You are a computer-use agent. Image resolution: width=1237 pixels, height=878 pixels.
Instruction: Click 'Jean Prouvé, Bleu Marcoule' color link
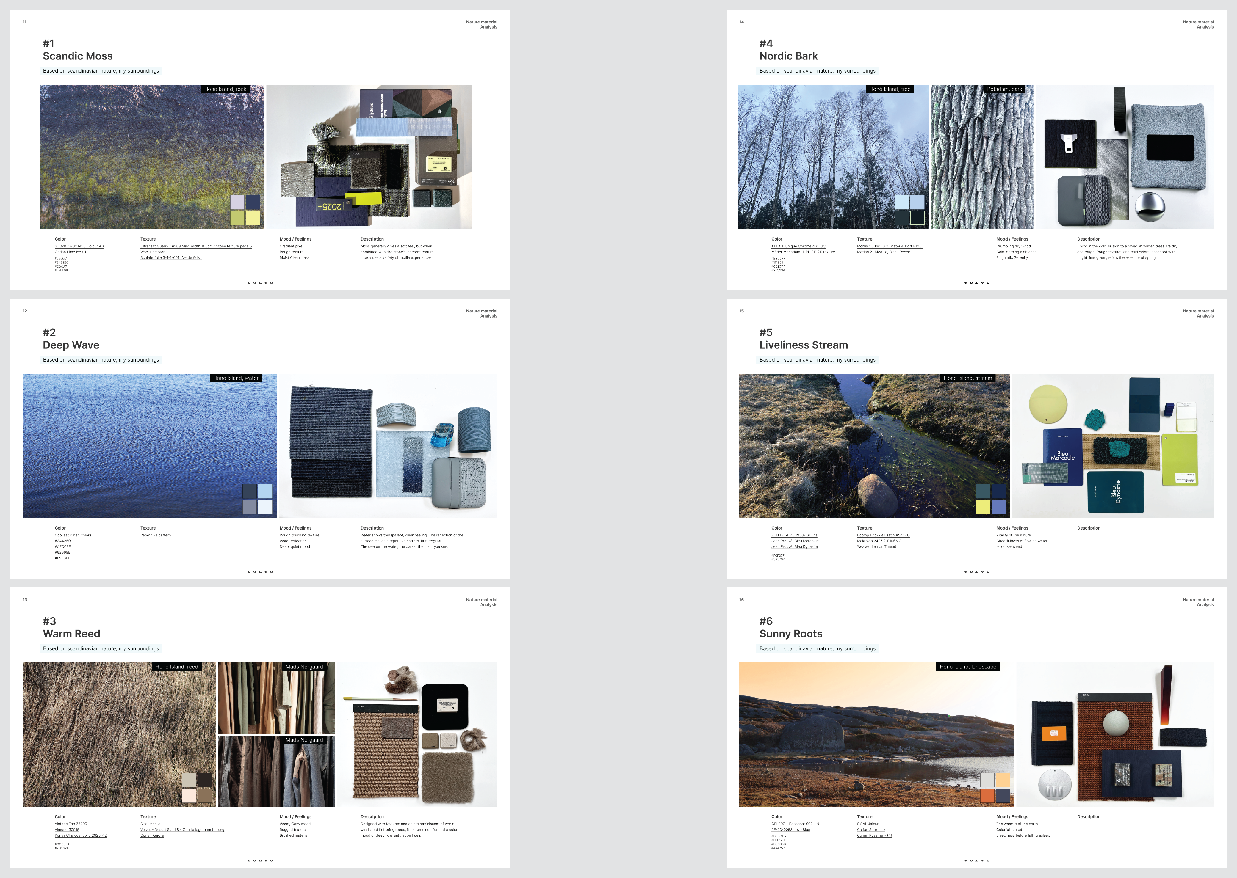(795, 541)
